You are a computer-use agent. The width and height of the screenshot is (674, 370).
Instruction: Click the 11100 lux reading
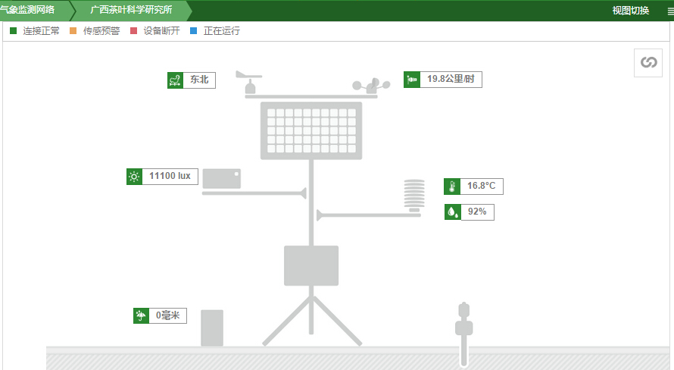(x=170, y=177)
